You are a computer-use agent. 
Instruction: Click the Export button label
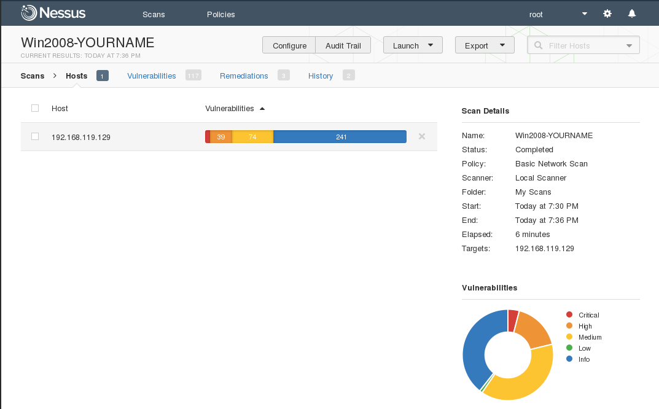click(476, 46)
